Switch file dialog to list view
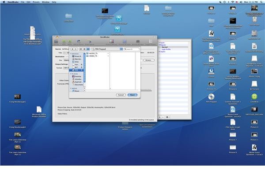The image size is (265, 170). [84, 49]
